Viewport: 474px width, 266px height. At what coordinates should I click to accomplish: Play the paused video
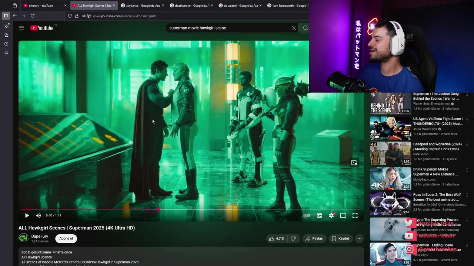(27, 215)
